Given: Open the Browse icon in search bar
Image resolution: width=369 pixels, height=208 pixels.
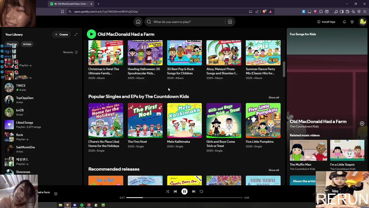Looking at the screenshot, I should 230,22.
